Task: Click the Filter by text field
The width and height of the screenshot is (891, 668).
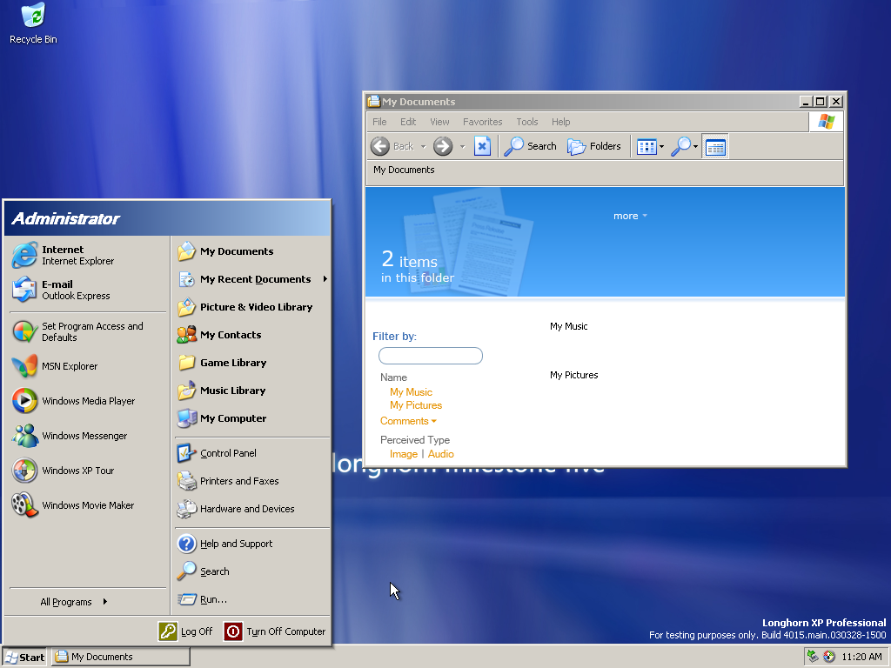Action: pos(430,356)
